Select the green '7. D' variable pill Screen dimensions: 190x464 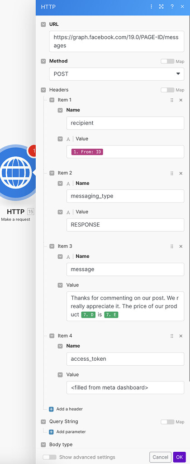(x=88, y=315)
